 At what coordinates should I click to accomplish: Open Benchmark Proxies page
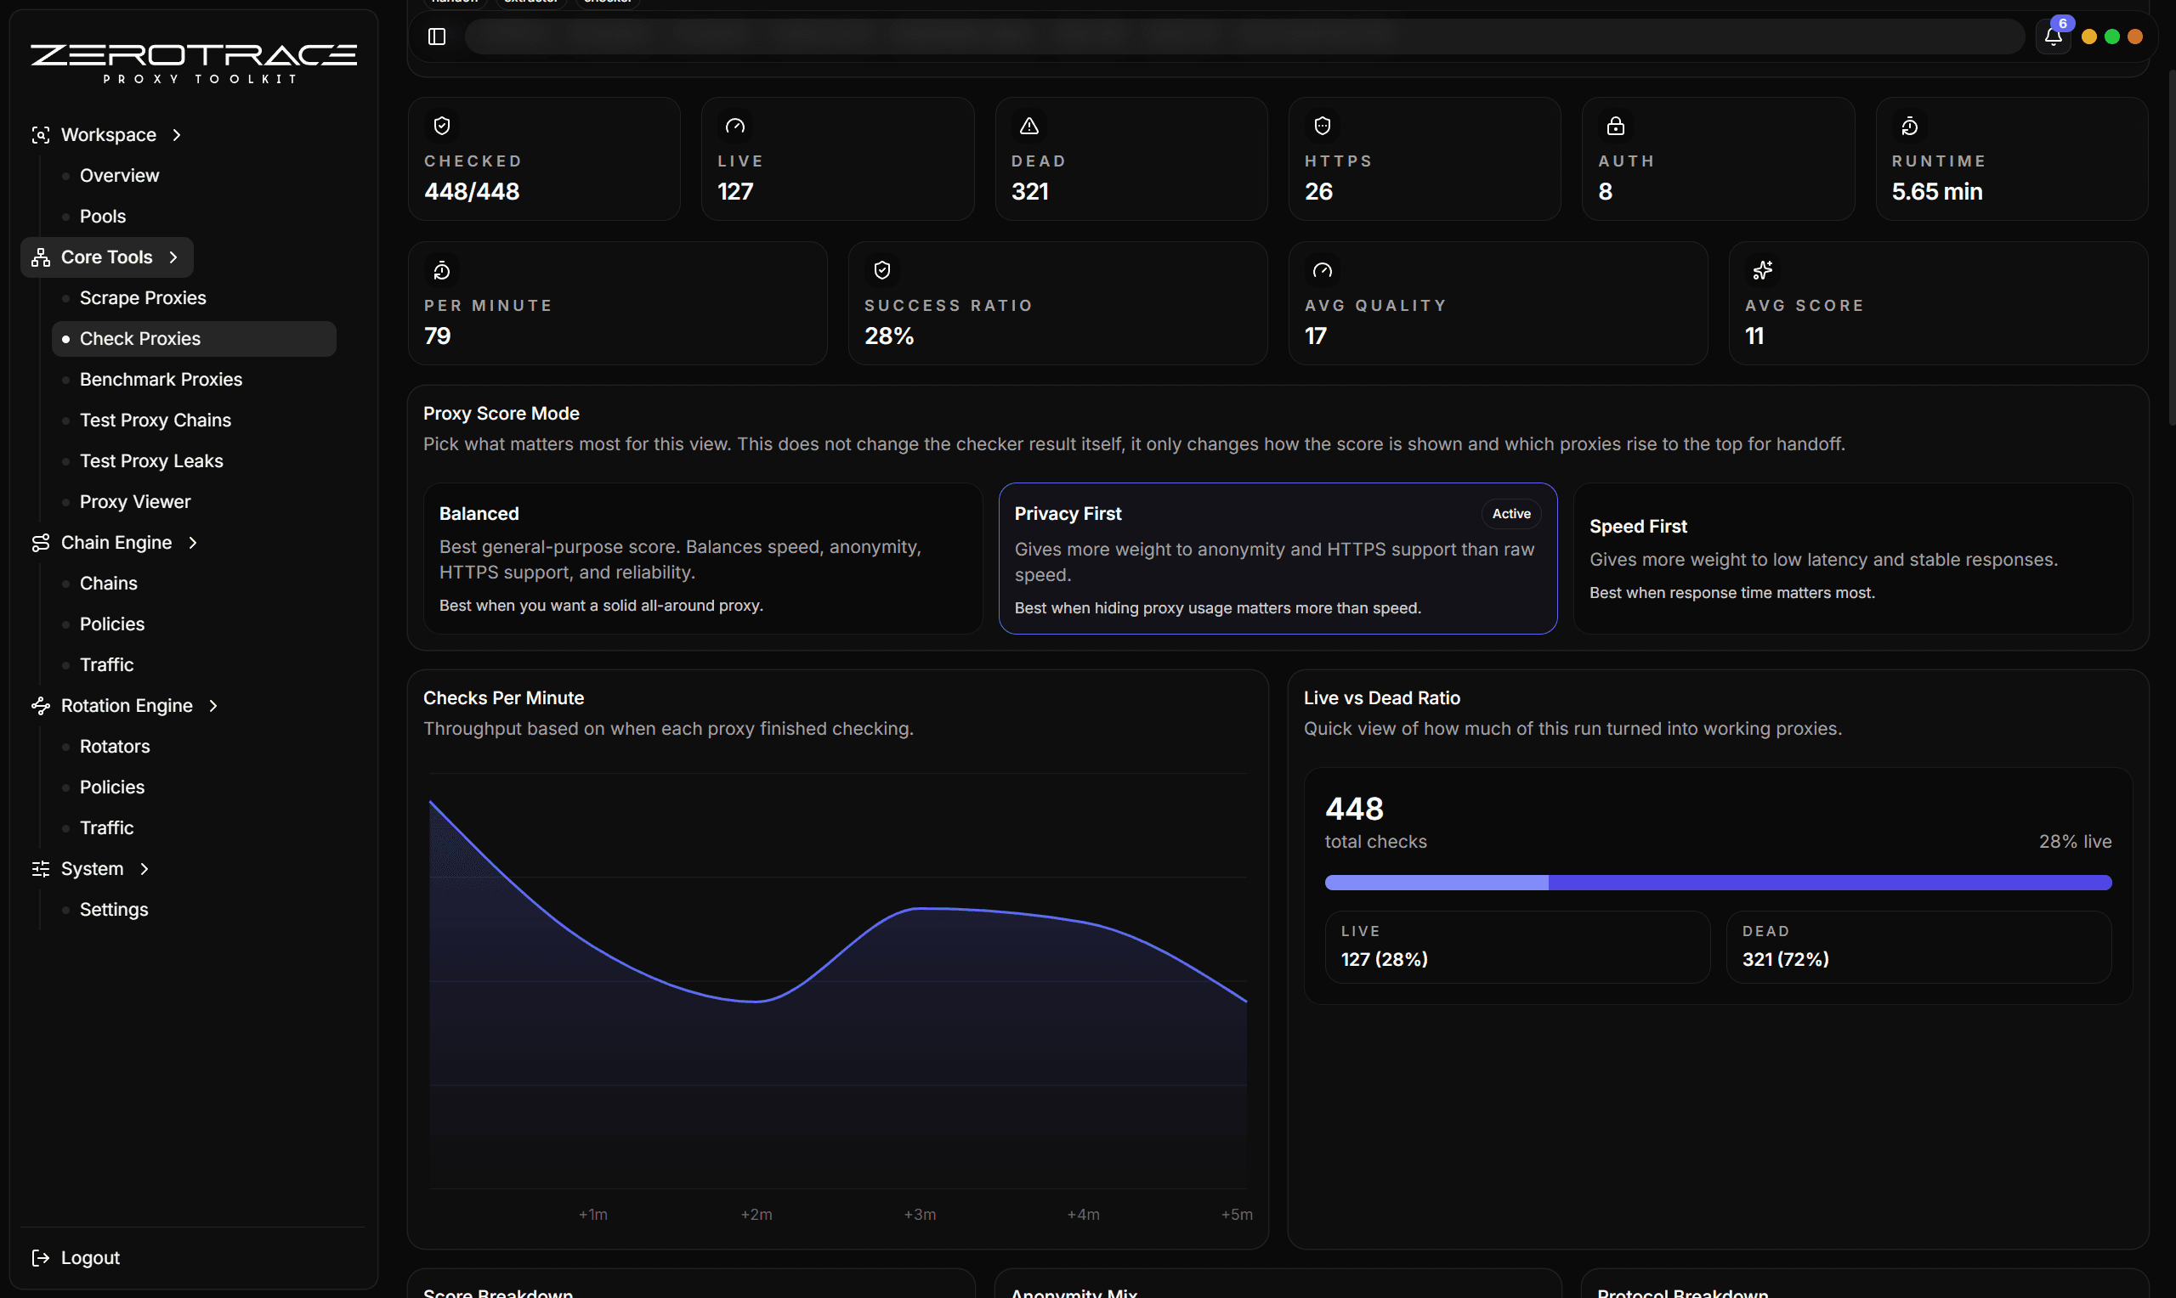(161, 380)
